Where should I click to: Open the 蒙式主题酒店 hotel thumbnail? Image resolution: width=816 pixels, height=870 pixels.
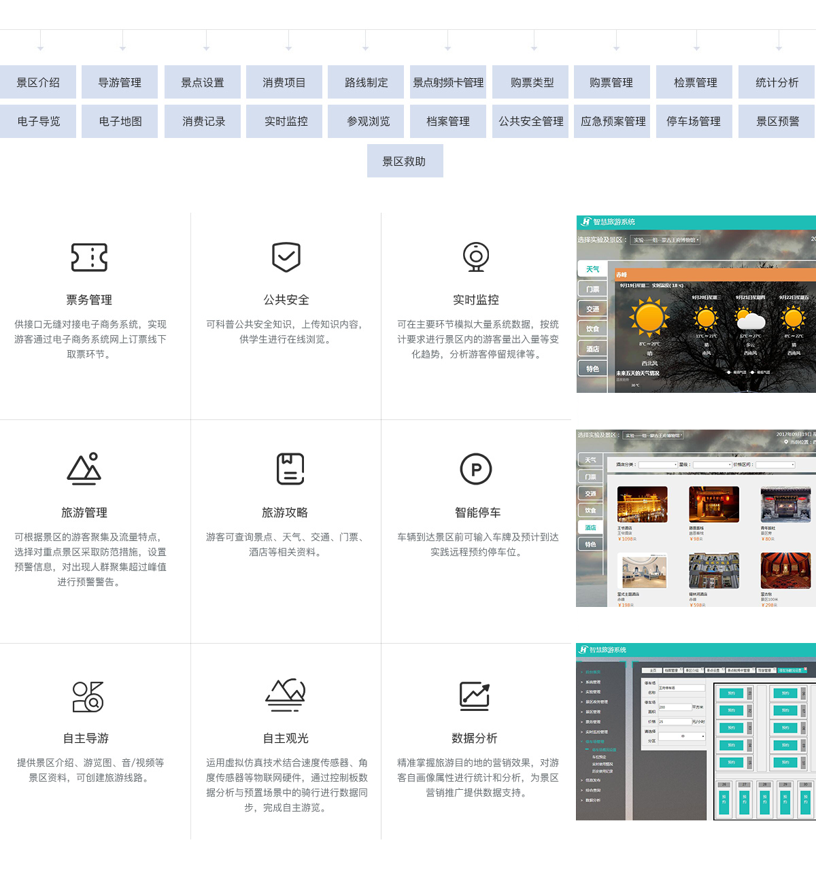(x=643, y=570)
